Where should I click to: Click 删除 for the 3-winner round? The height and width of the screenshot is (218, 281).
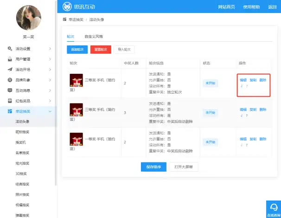263,109
